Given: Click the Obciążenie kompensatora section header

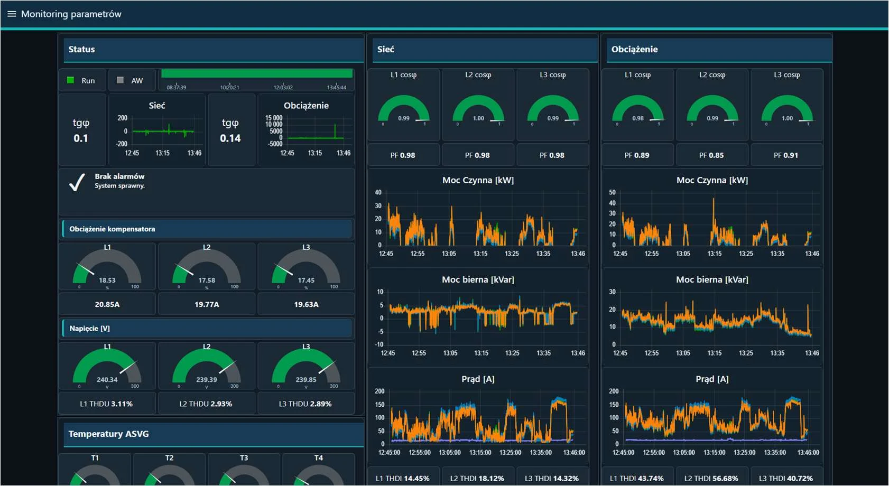Looking at the screenshot, I should [x=207, y=229].
